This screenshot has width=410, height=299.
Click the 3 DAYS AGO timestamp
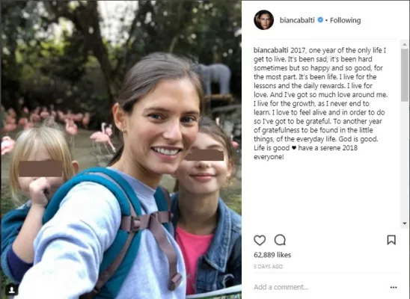click(268, 267)
